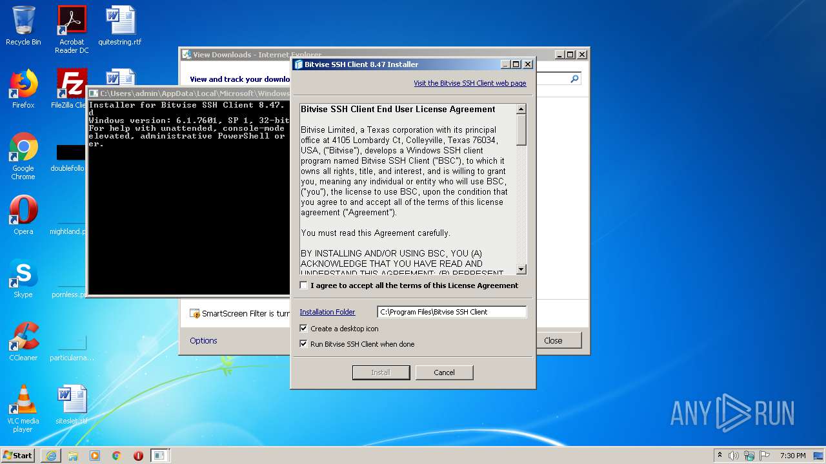The image size is (826, 464).
Task: Cancel the Bitvise installer
Action: [444, 372]
